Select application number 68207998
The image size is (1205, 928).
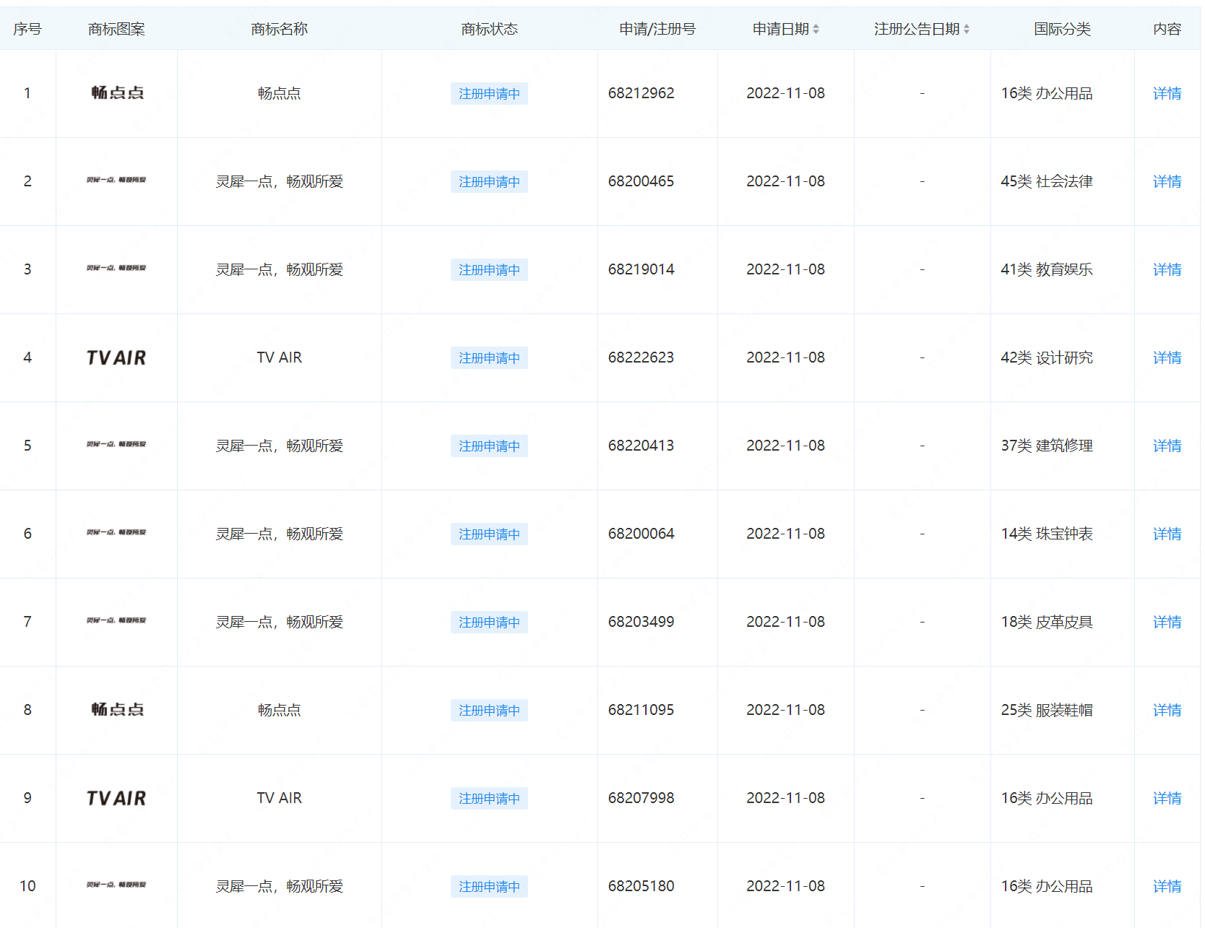(641, 798)
